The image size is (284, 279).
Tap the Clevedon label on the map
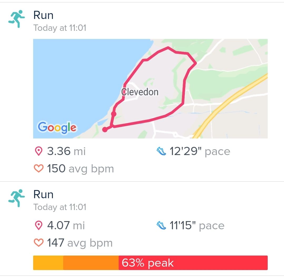click(140, 92)
